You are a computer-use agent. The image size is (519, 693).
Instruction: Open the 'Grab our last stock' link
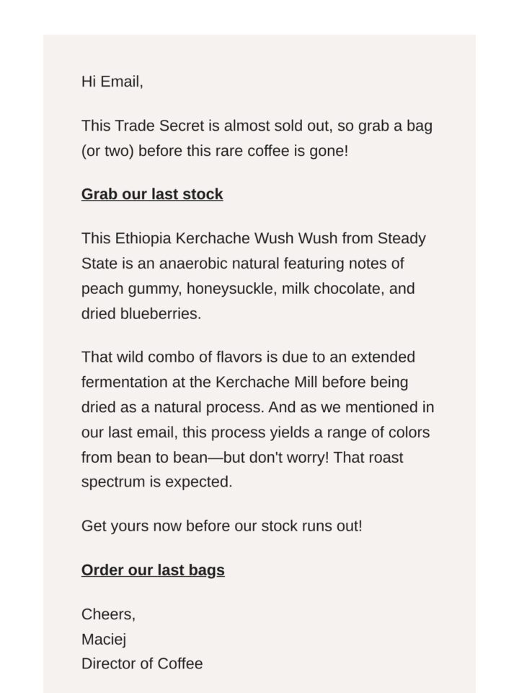[152, 194]
